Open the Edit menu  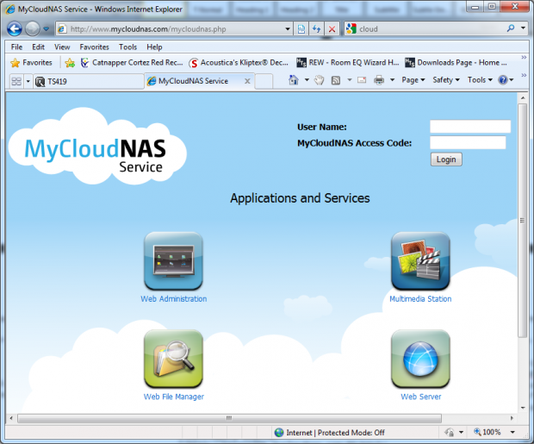coord(38,47)
